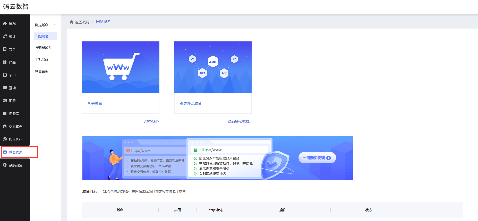Click the arrow icon on 一键购买安装 button
The height and width of the screenshot is (221, 478).
coord(329,158)
